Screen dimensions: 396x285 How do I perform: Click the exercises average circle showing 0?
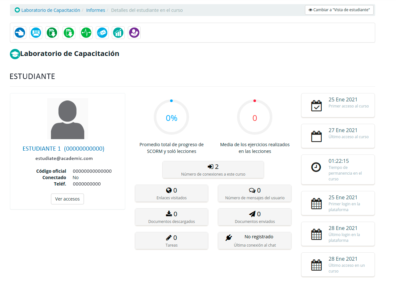pos(255,118)
